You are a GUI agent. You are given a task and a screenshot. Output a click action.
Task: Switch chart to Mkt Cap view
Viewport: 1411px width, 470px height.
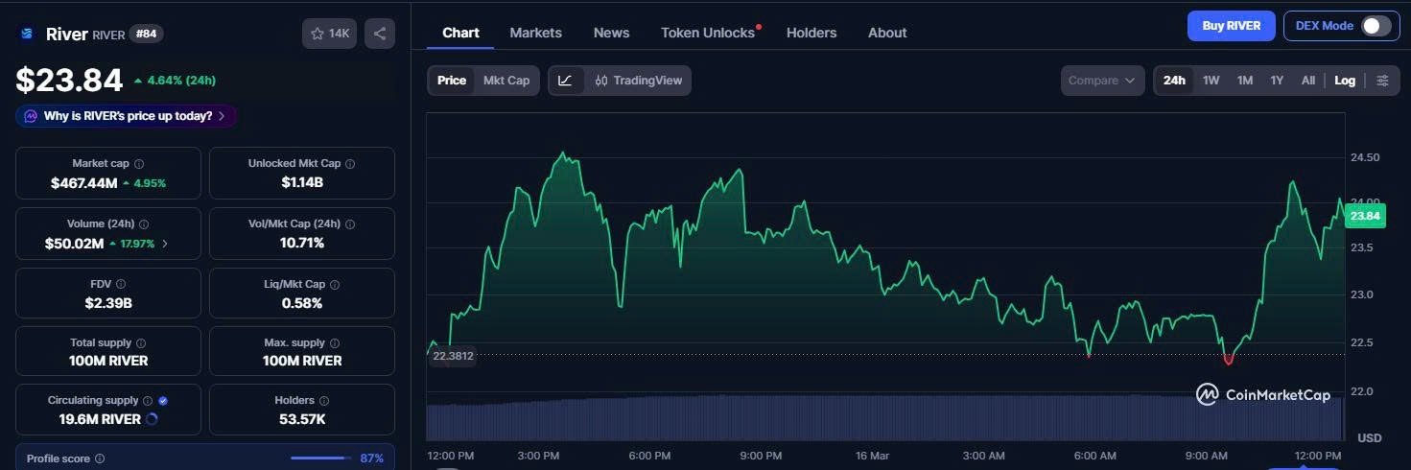click(506, 81)
